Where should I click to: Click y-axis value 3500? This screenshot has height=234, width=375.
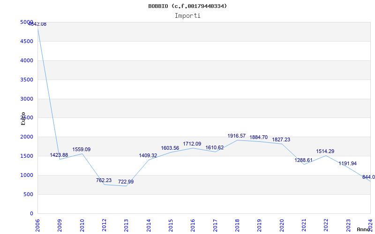[27, 80]
